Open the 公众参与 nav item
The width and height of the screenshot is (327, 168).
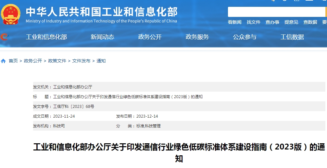pyautogui.click(x=245, y=37)
